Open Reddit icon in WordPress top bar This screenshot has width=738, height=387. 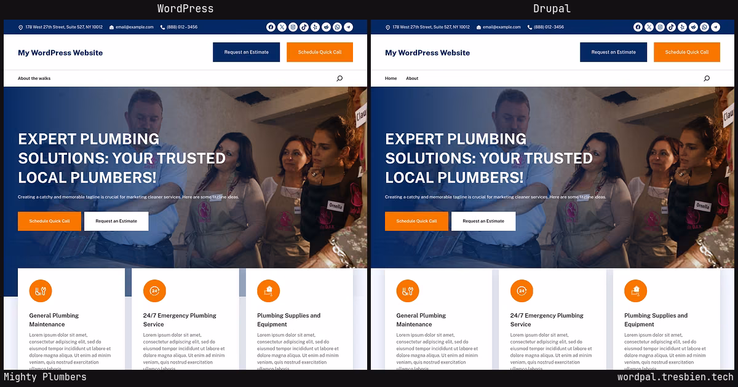click(326, 27)
